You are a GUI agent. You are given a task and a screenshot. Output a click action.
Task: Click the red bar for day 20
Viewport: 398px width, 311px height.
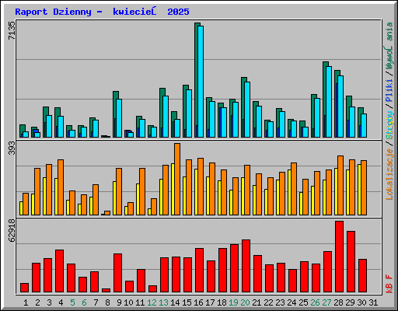coord(246,266)
